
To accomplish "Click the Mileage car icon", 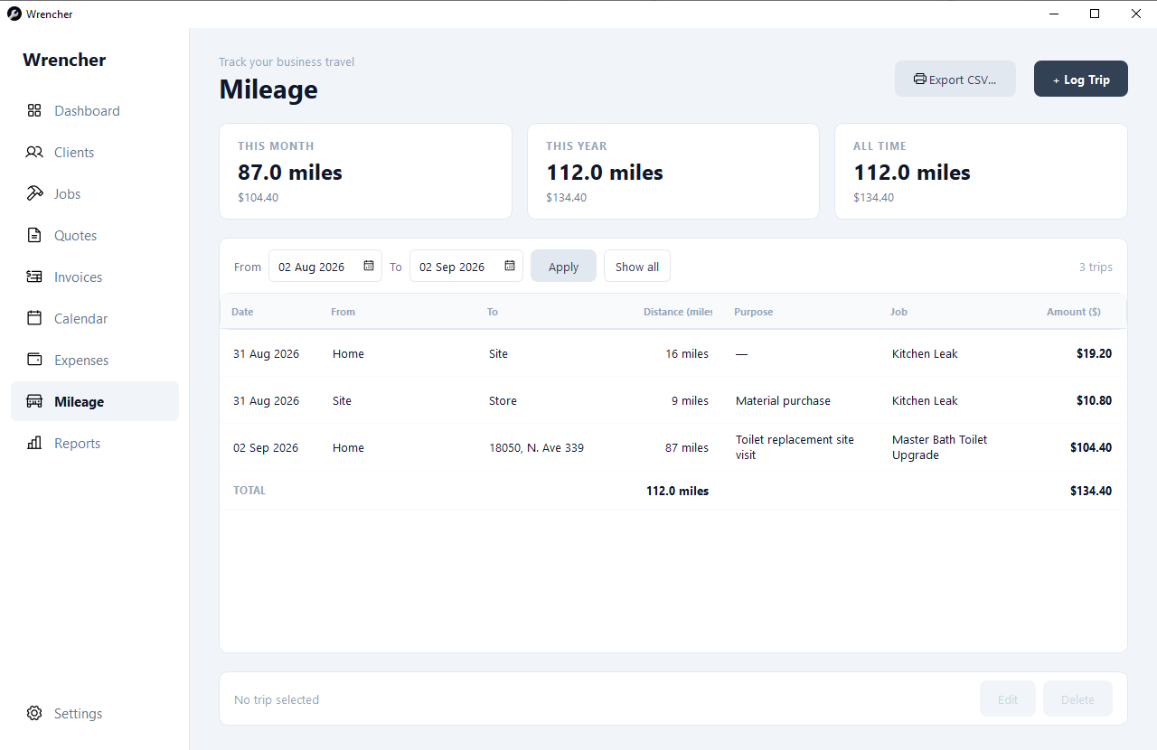I will 34,401.
